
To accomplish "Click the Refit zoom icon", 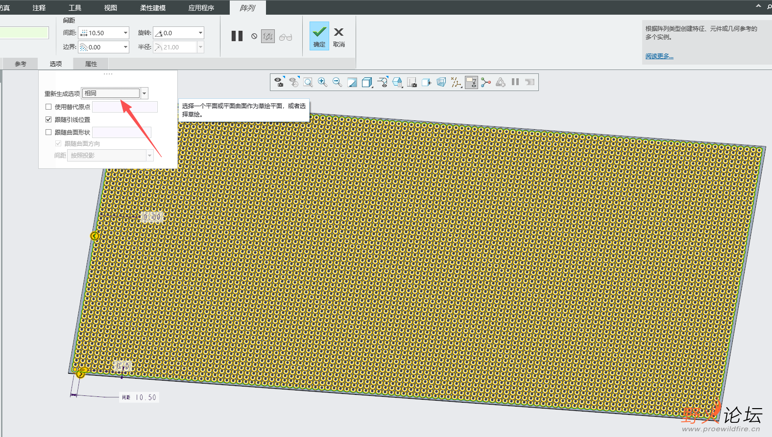I will point(308,82).
